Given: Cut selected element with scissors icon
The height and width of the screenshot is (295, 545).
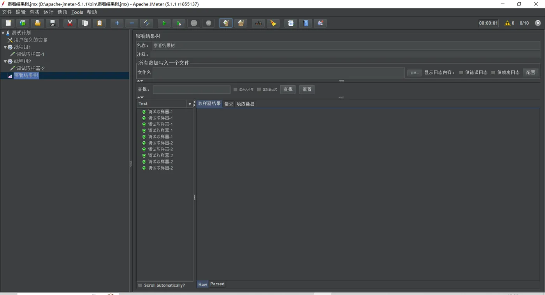Looking at the screenshot, I should [x=70, y=23].
